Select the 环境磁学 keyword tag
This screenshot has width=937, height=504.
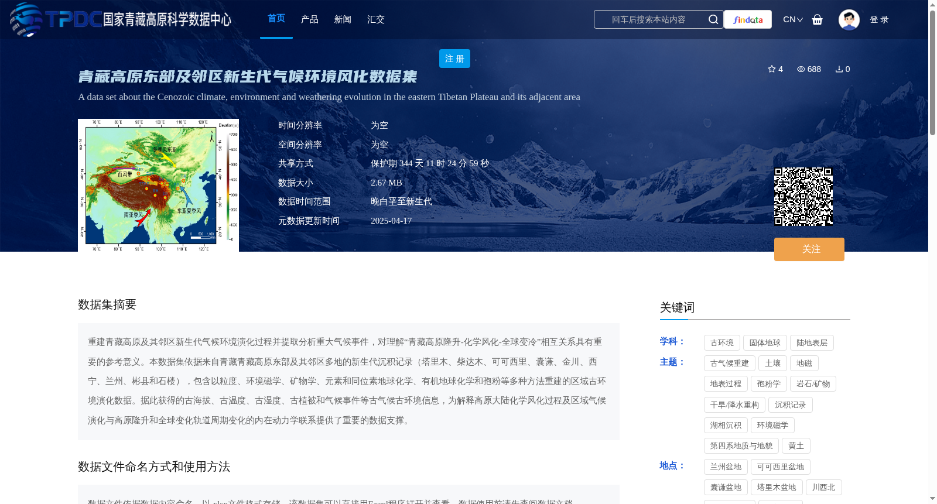coord(772,426)
